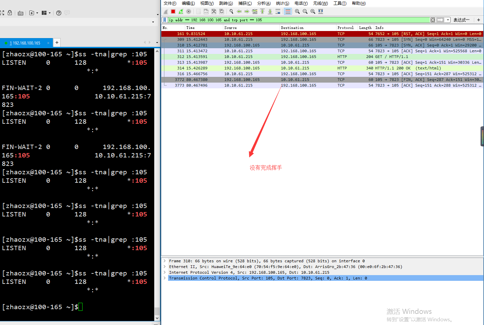Reset zoom to normal size icon
The height and width of the screenshot is (325, 484).
click(313, 11)
